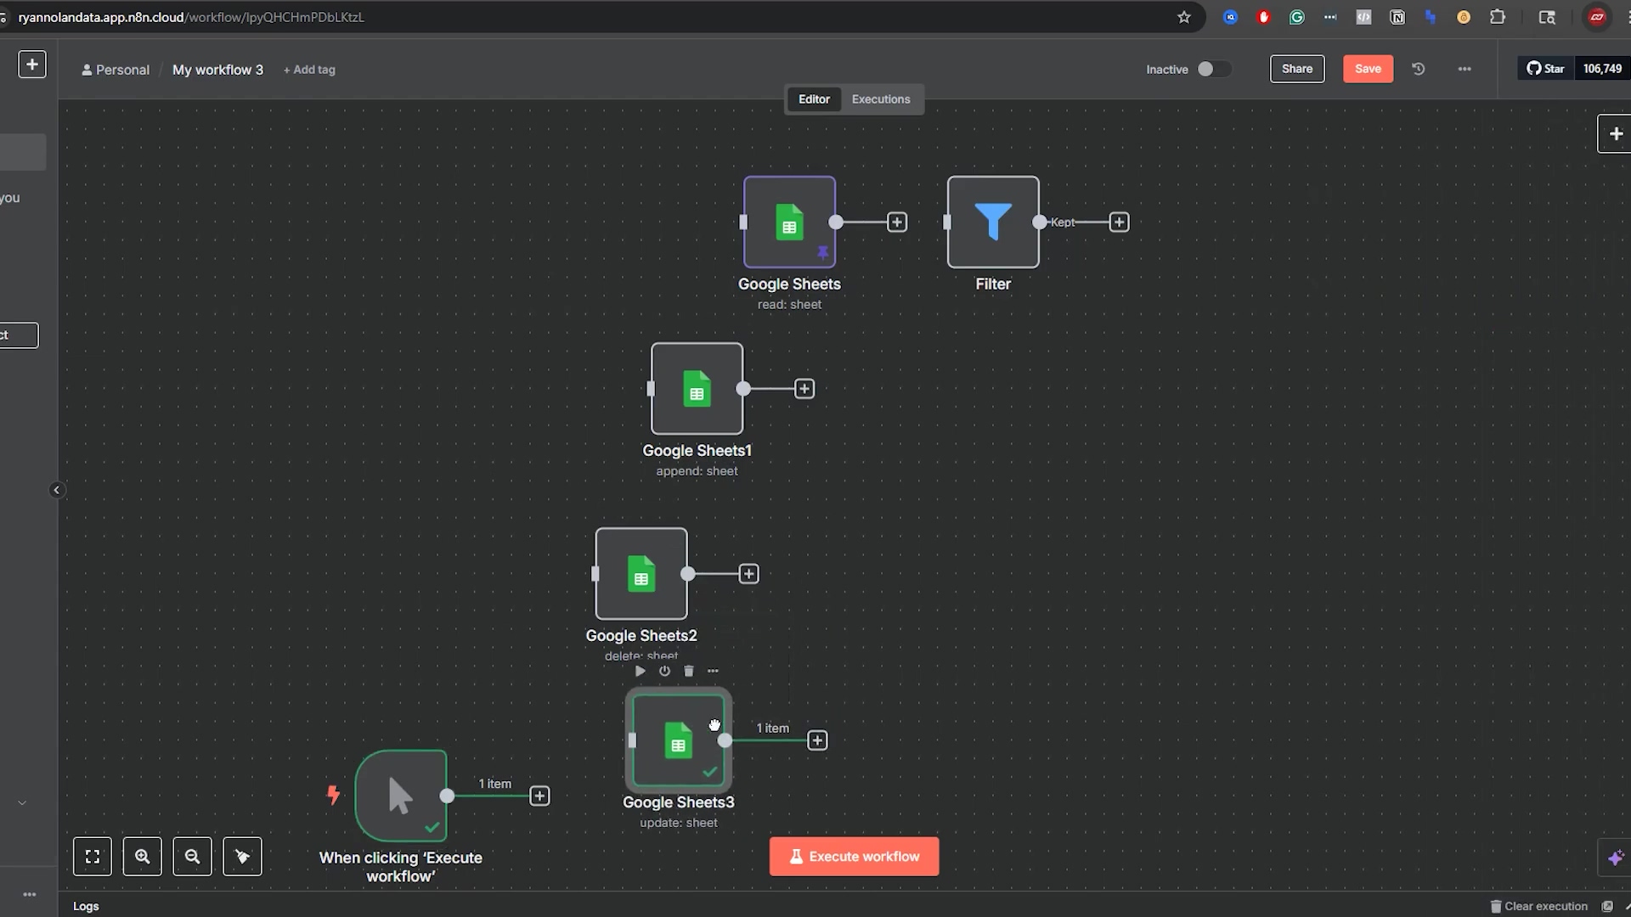The height and width of the screenshot is (917, 1631).
Task: Click the Save button
Action: click(x=1368, y=69)
